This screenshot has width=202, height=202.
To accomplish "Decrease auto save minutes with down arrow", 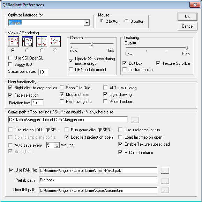I will [57, 146].
